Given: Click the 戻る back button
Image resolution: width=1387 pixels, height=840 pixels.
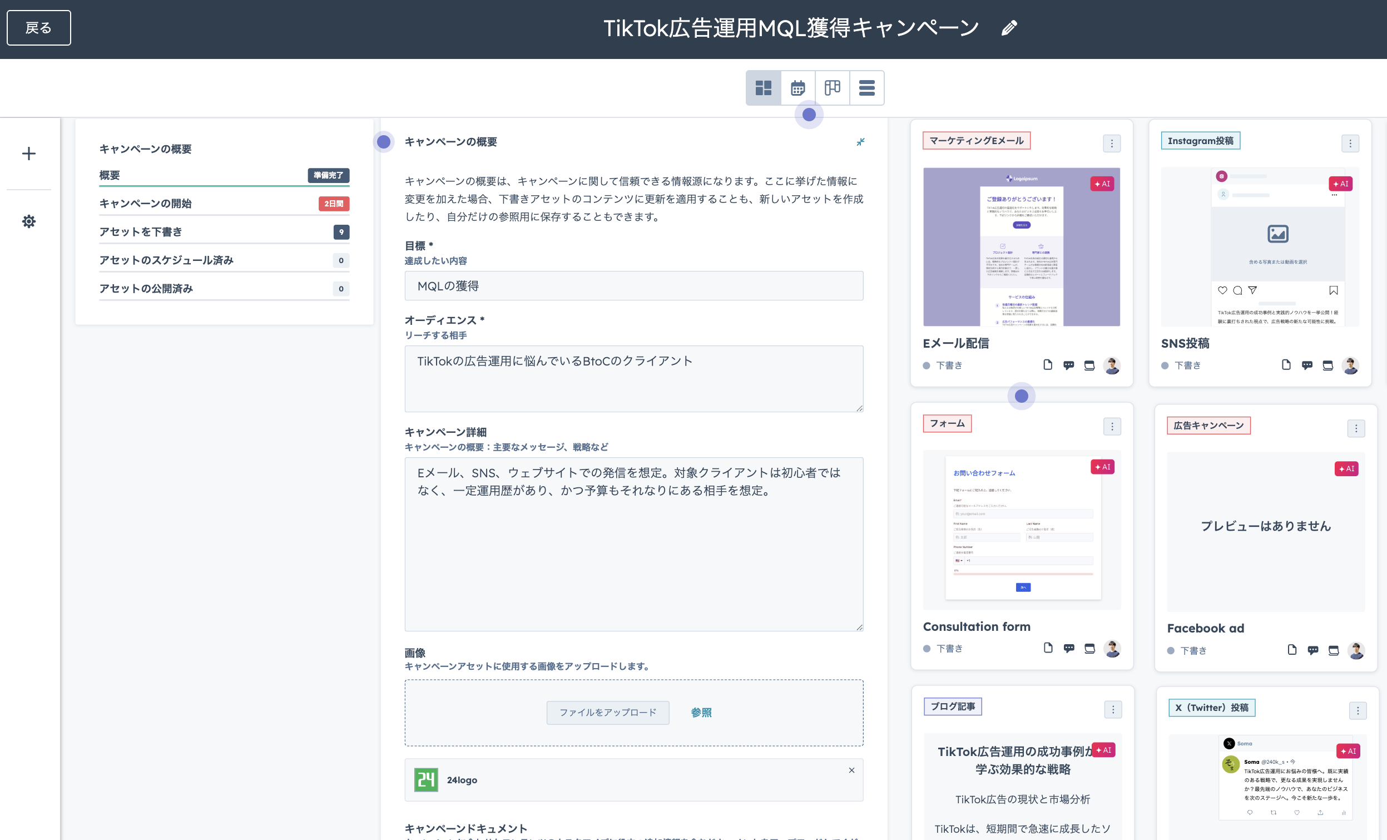Looking at the screenshot, I should pos(39,28).
